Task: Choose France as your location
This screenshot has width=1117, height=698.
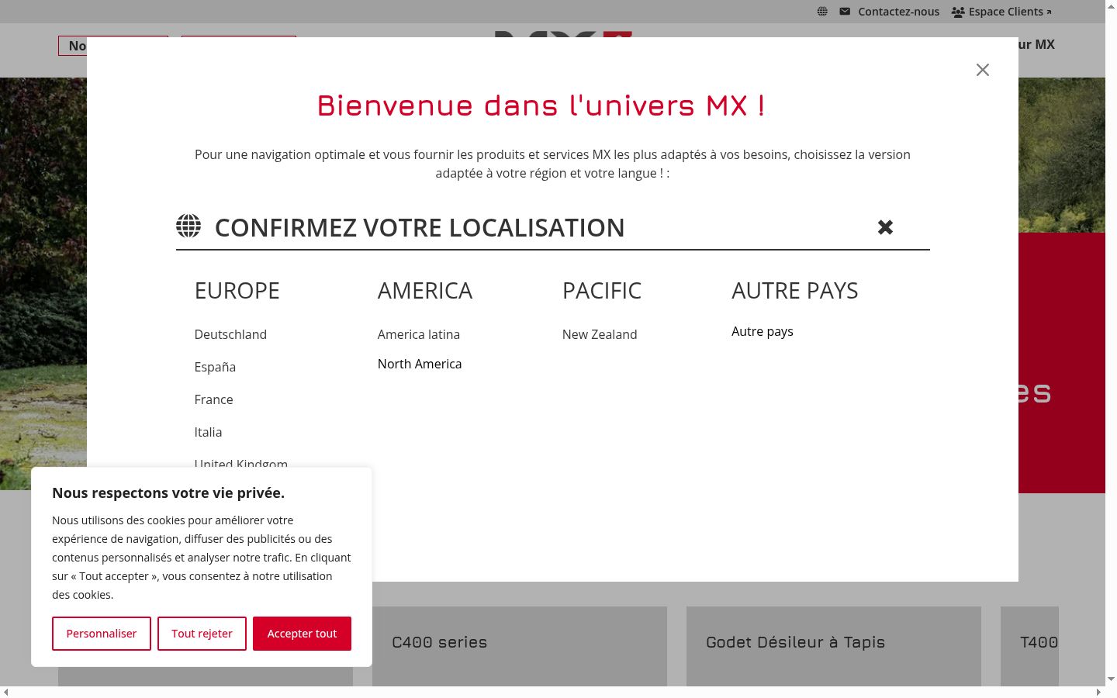Action: 213,399
